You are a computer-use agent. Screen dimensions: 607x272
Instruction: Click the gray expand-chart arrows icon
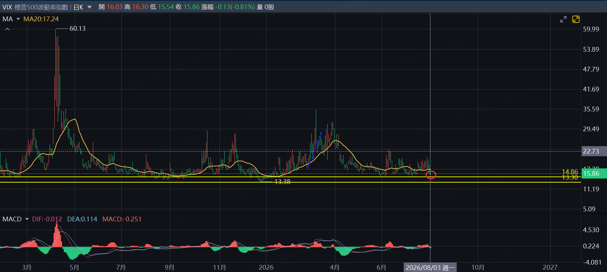click(x=563, y=20)
